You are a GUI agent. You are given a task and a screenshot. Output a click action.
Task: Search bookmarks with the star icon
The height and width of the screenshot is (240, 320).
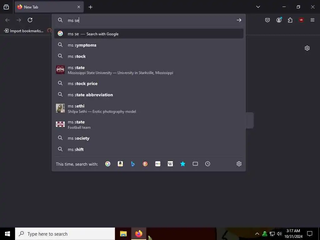click(182, 164)
